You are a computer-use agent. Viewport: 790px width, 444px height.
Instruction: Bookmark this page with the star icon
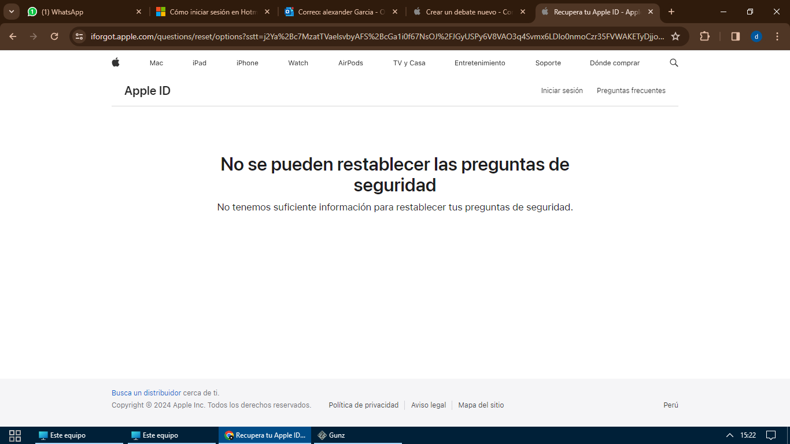(675, 36)
